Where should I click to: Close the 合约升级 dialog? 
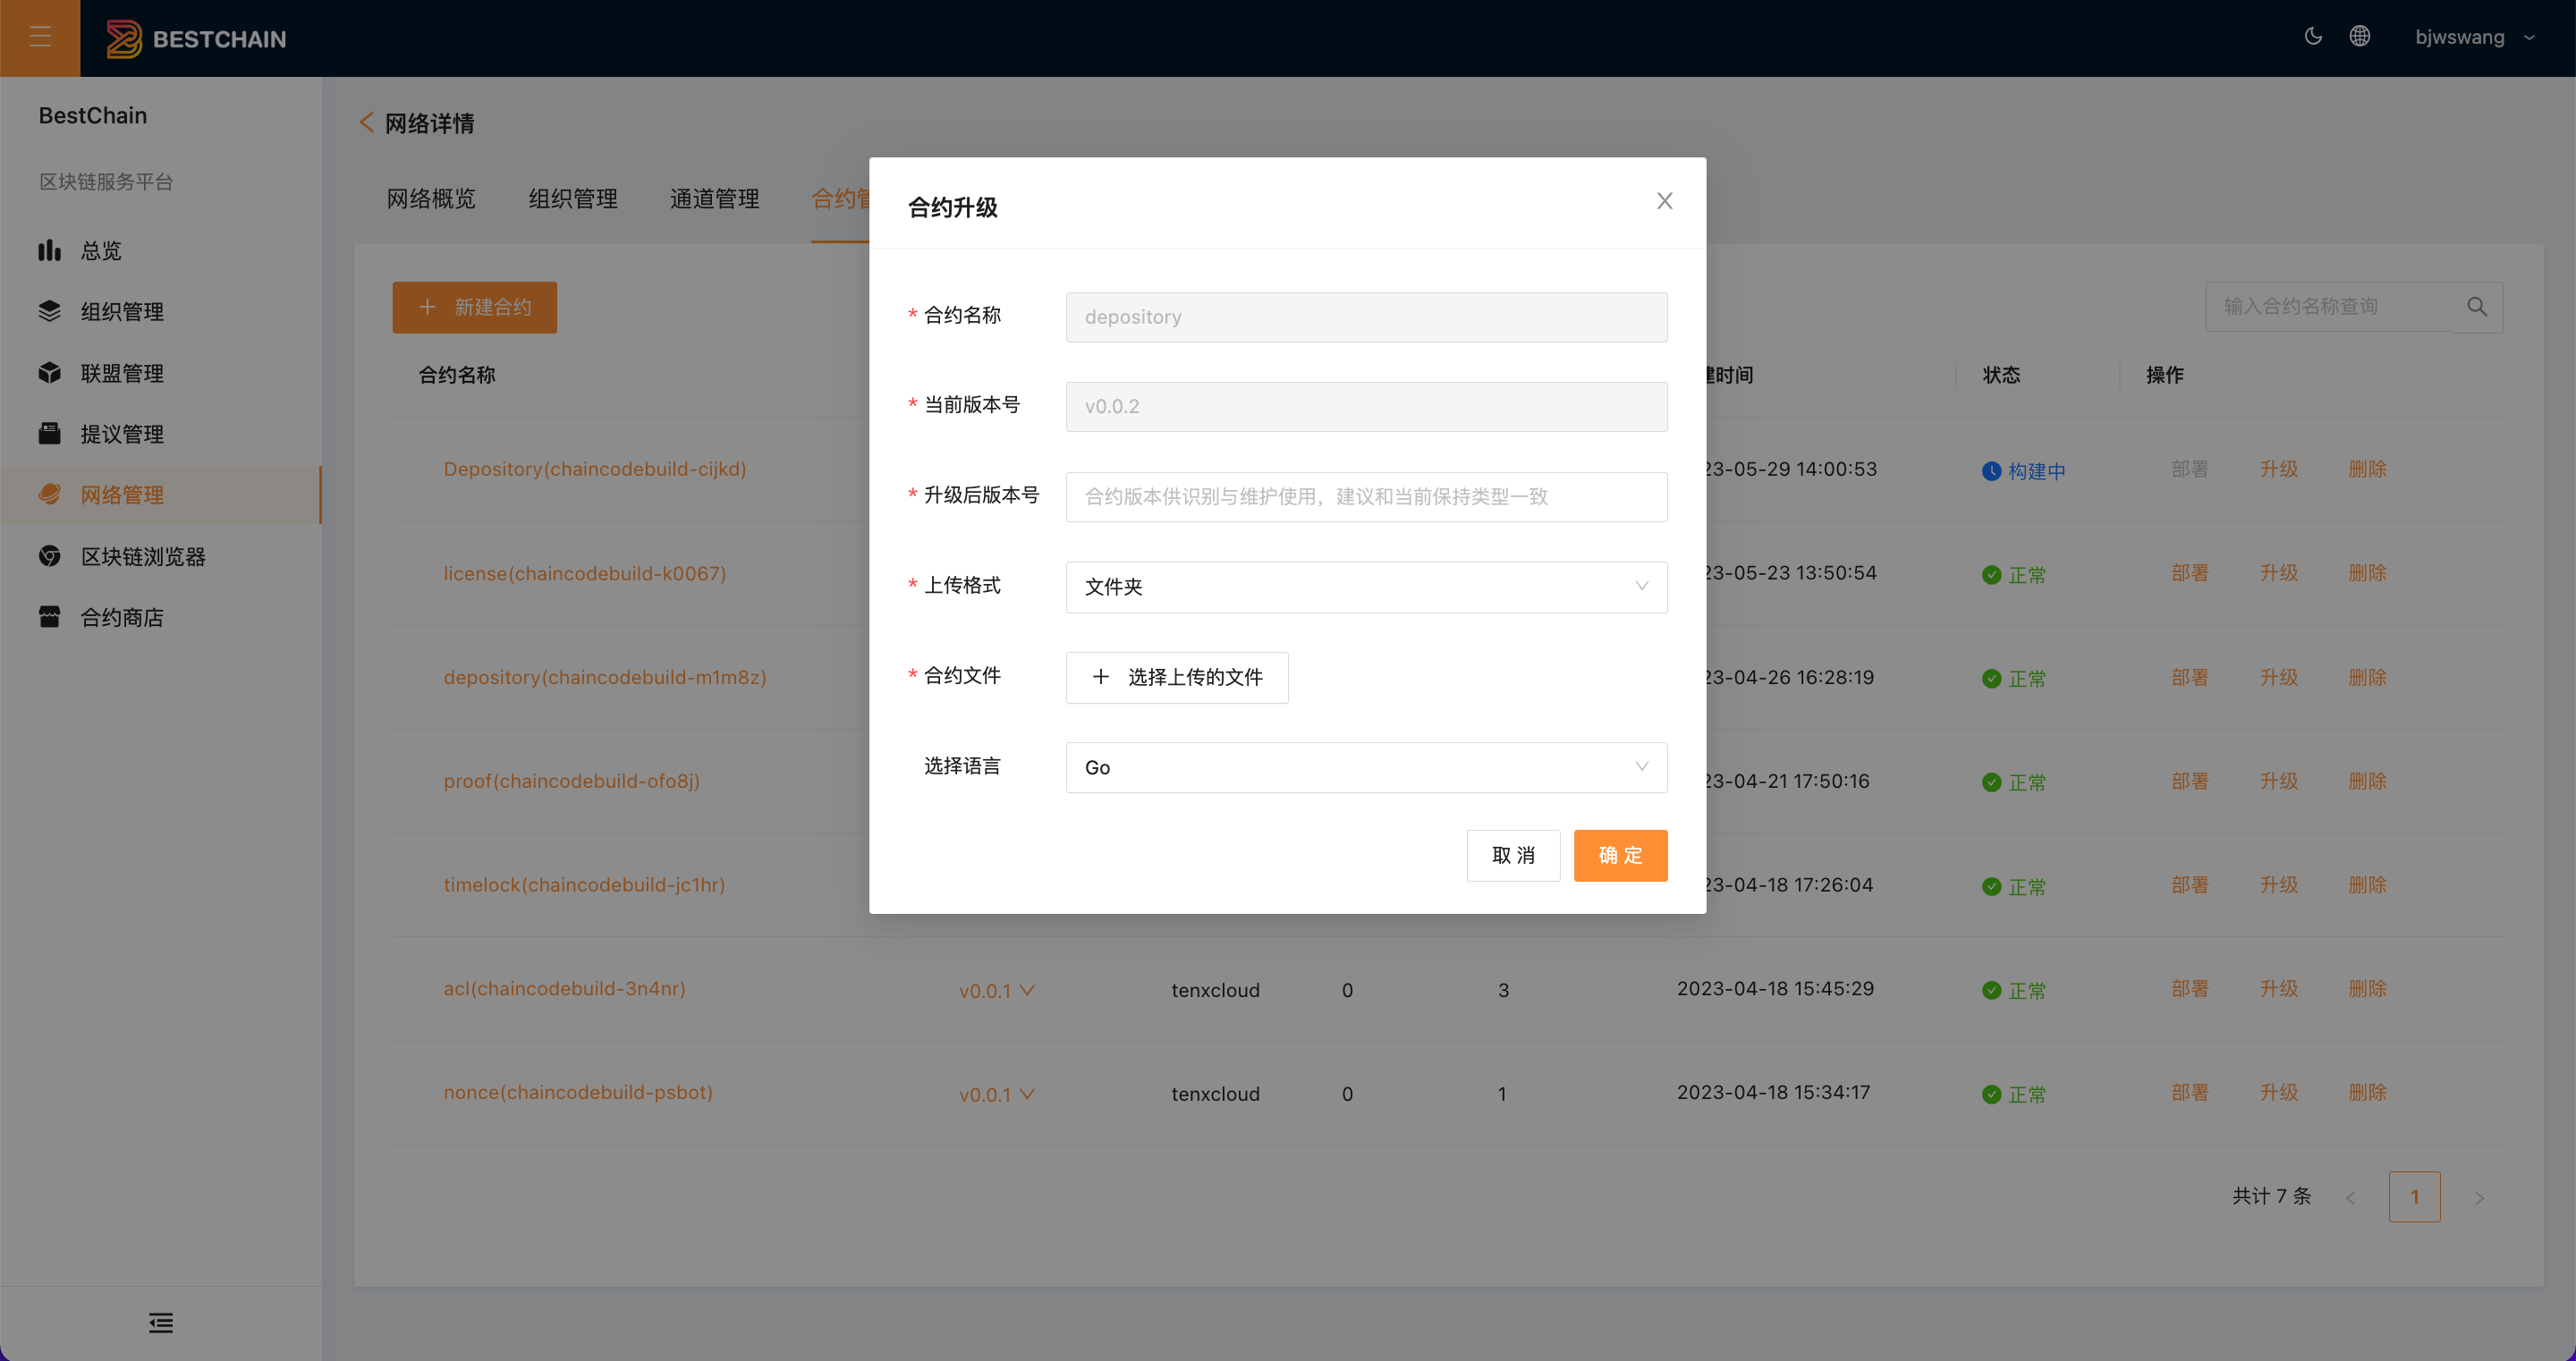tap(1664, 201)
